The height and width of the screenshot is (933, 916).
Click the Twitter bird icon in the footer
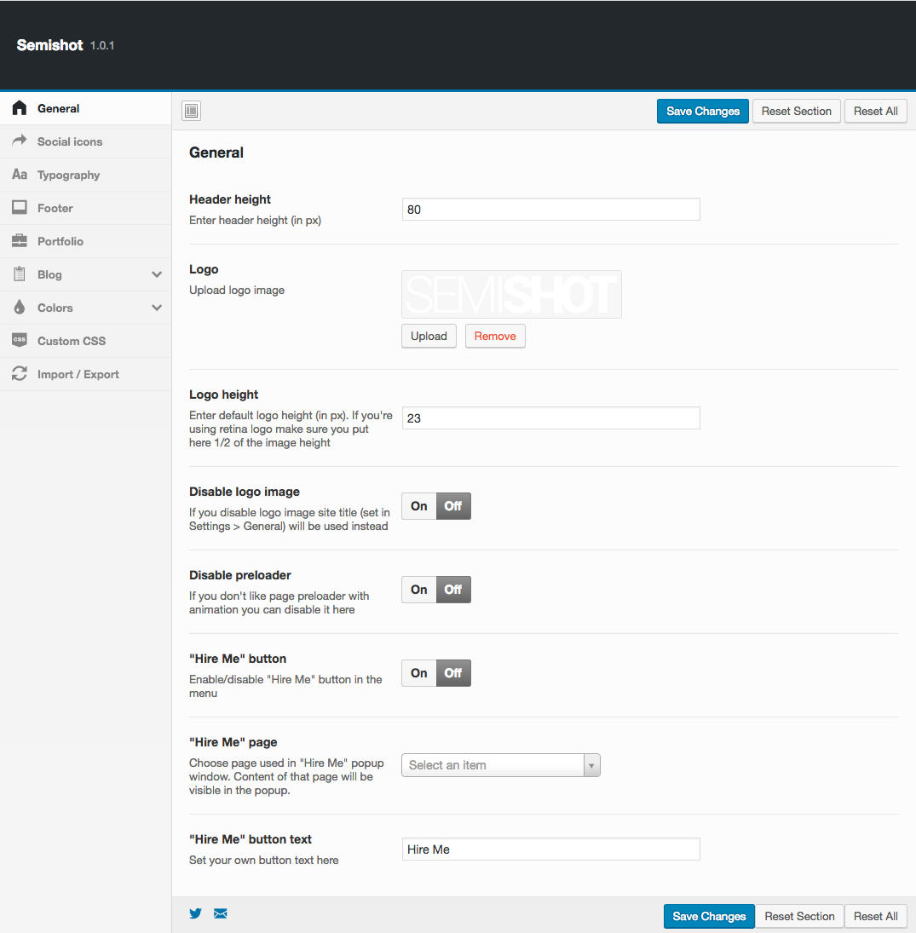(x=196, y=913)
